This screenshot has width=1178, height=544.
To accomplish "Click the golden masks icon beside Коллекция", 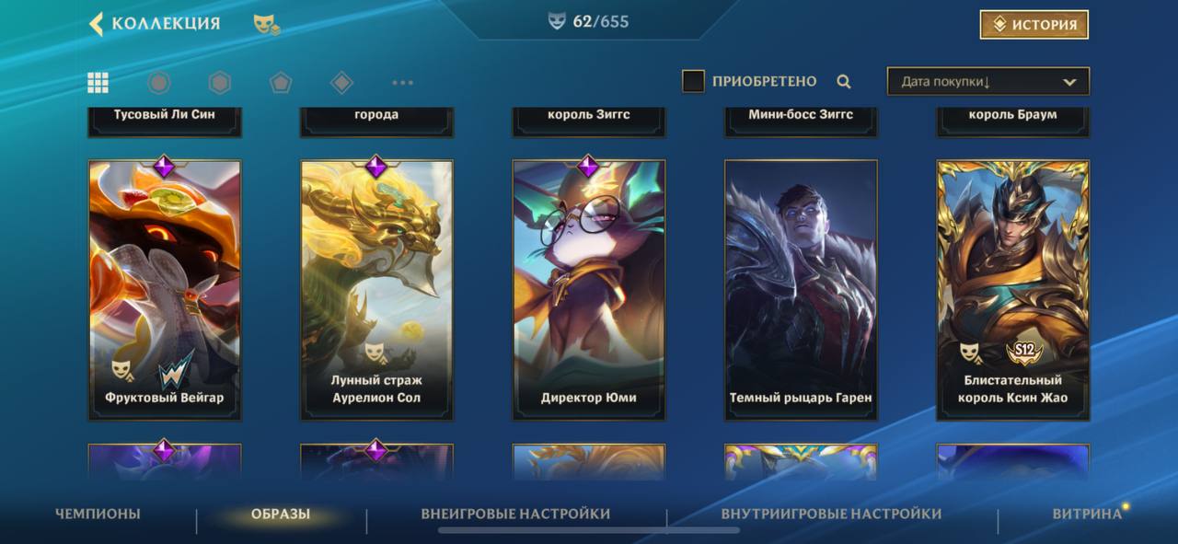I will pos(267,25).
